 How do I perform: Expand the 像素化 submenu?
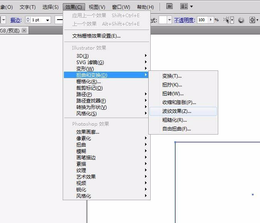click(106, 138)
